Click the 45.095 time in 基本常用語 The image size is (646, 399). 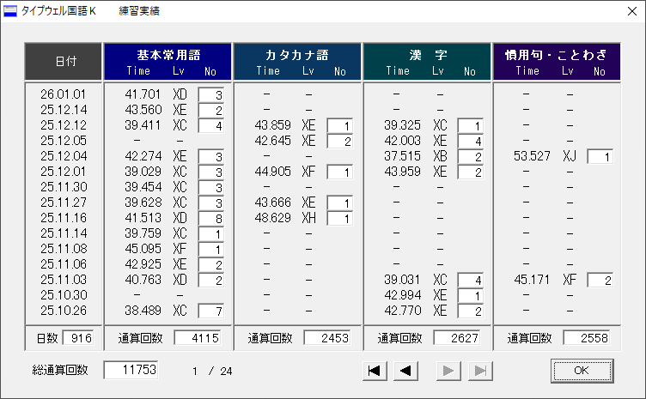pos(143,249)
